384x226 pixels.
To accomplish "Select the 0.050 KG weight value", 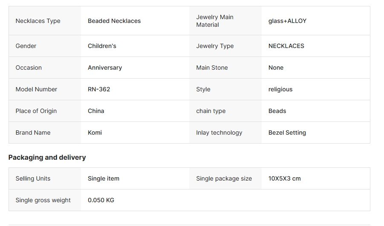I will click(101, 200).
